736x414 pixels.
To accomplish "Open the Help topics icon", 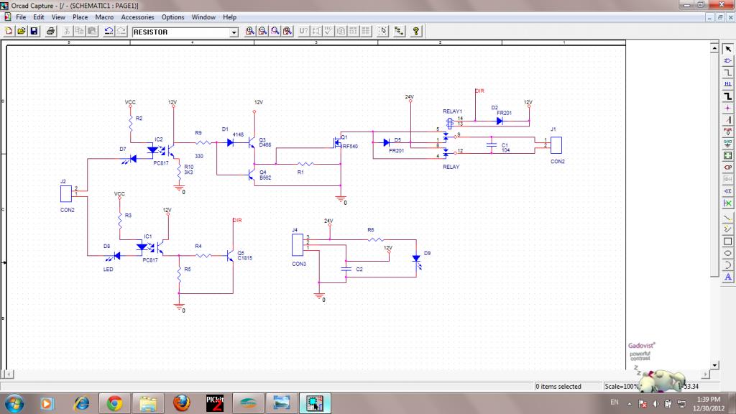I will click(x=415, y=32).
